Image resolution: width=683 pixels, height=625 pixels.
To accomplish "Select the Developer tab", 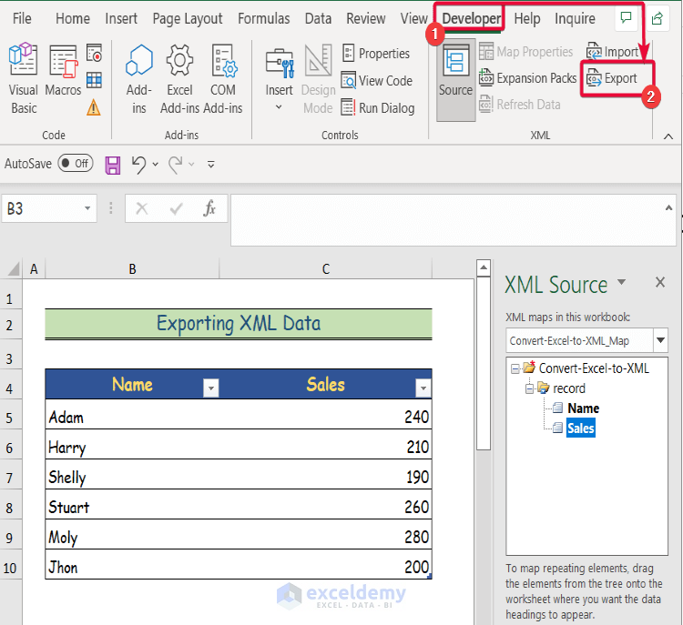I will [x=472, y=19].
